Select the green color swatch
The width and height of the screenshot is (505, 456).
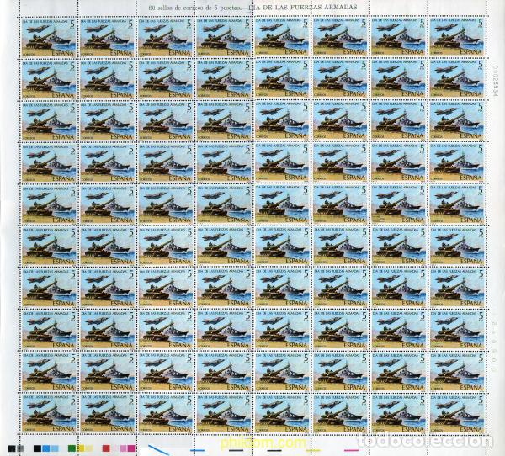click(72, 448)
